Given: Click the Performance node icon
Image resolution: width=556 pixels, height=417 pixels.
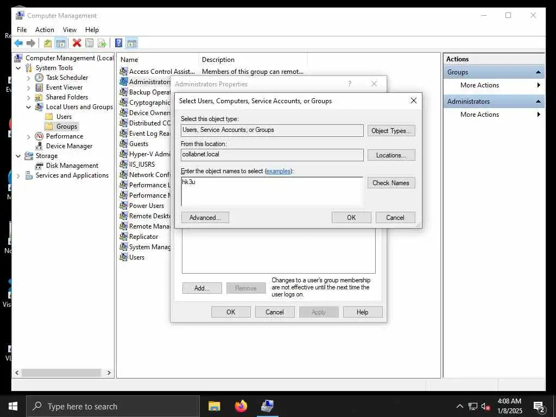Looking at the screenshot, I should click(39, 136).
